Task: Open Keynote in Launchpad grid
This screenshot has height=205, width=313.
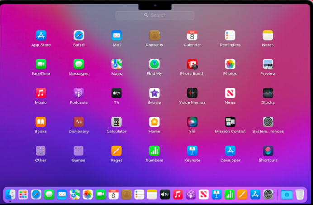Action: tap(192, 151)
